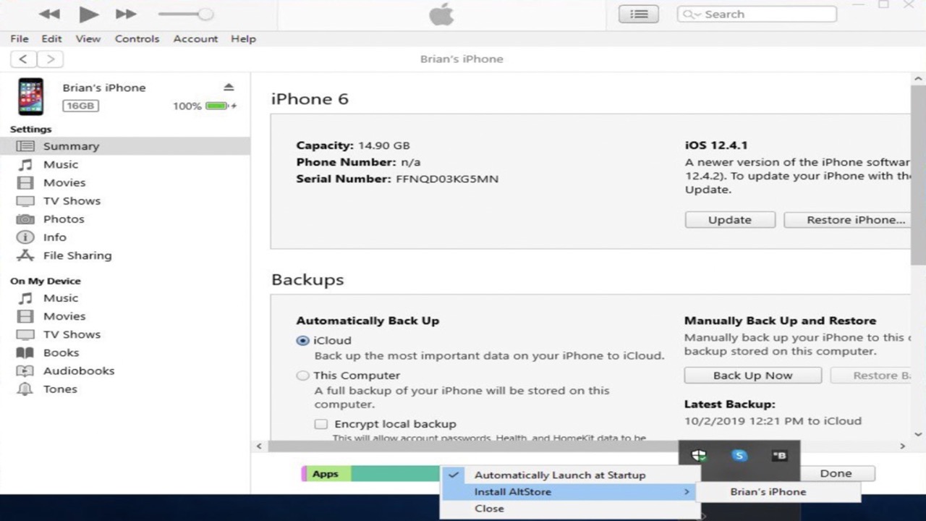926x521 pixels.
Task: Click the 16GB capacity badge
Action: 80,106
